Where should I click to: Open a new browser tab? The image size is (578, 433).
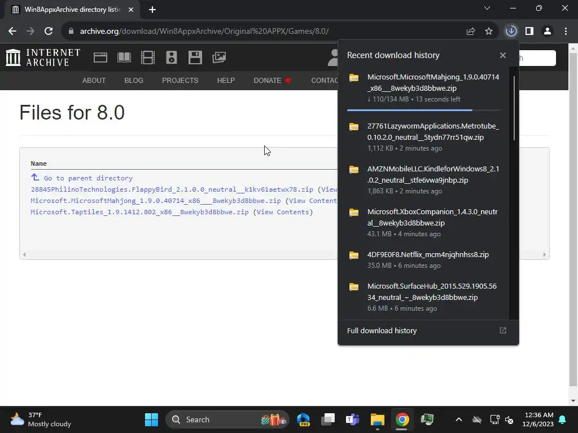tap(152, 10)
